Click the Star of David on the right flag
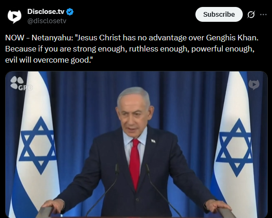 tap(235, 147)
